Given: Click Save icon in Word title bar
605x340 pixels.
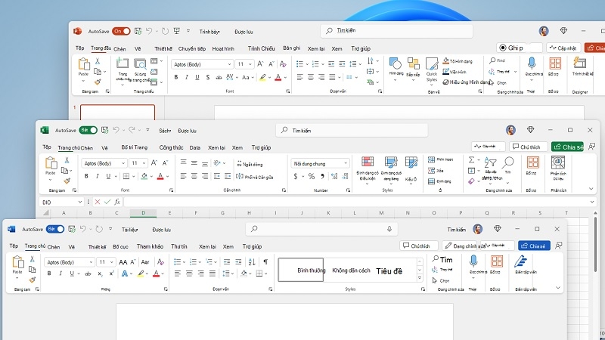Looking at the screenshot, I should [x=72, y=229].
